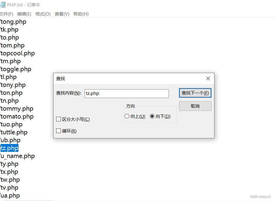This screenshot has width=275, height=201.
Task: Open the 编辑(E) menu
Action: click(24, 14)
